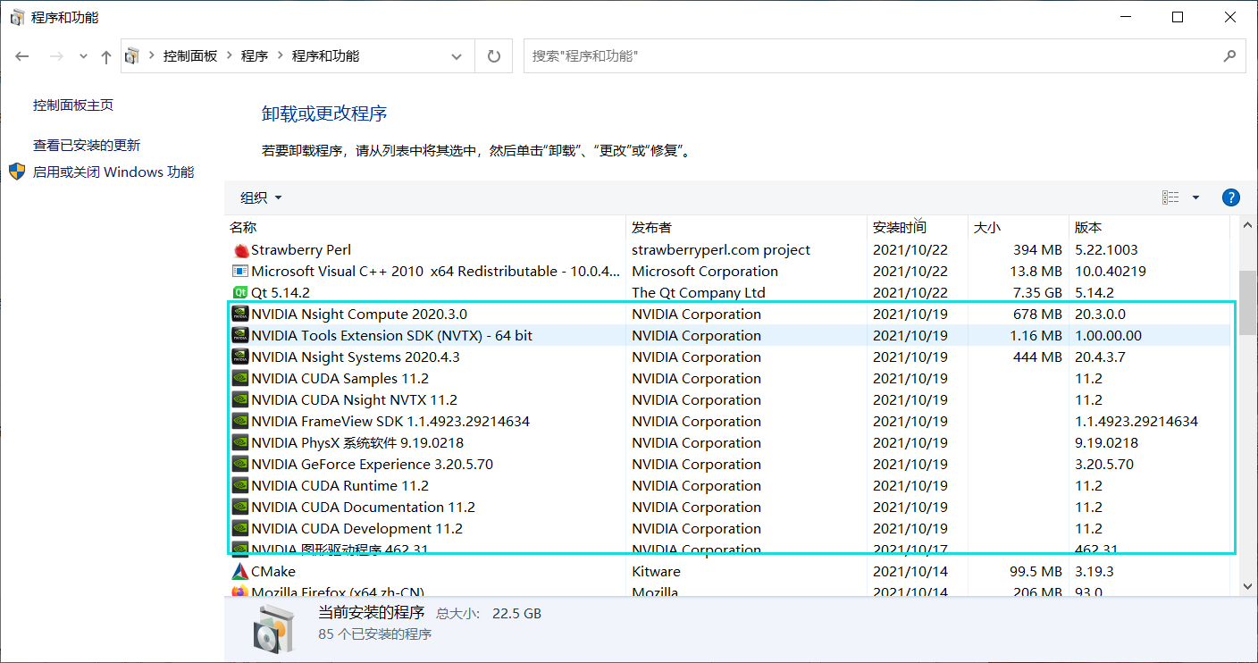
Task: Click the NVIDIA CUDA Documentation 11.2 icon
Action: tap(240, 508)
